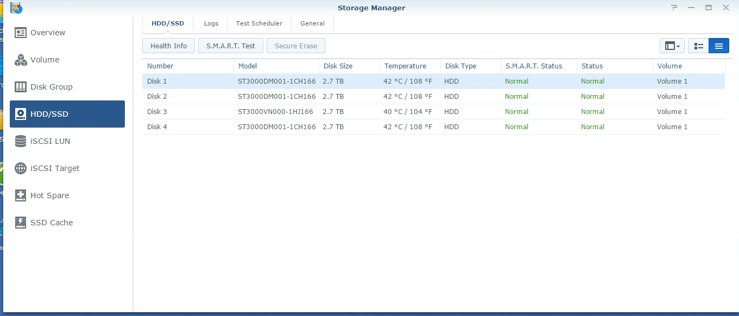Open the iSCSI Target globe icon
This screenshot has height=316, width=739.
tap(21, 168)
